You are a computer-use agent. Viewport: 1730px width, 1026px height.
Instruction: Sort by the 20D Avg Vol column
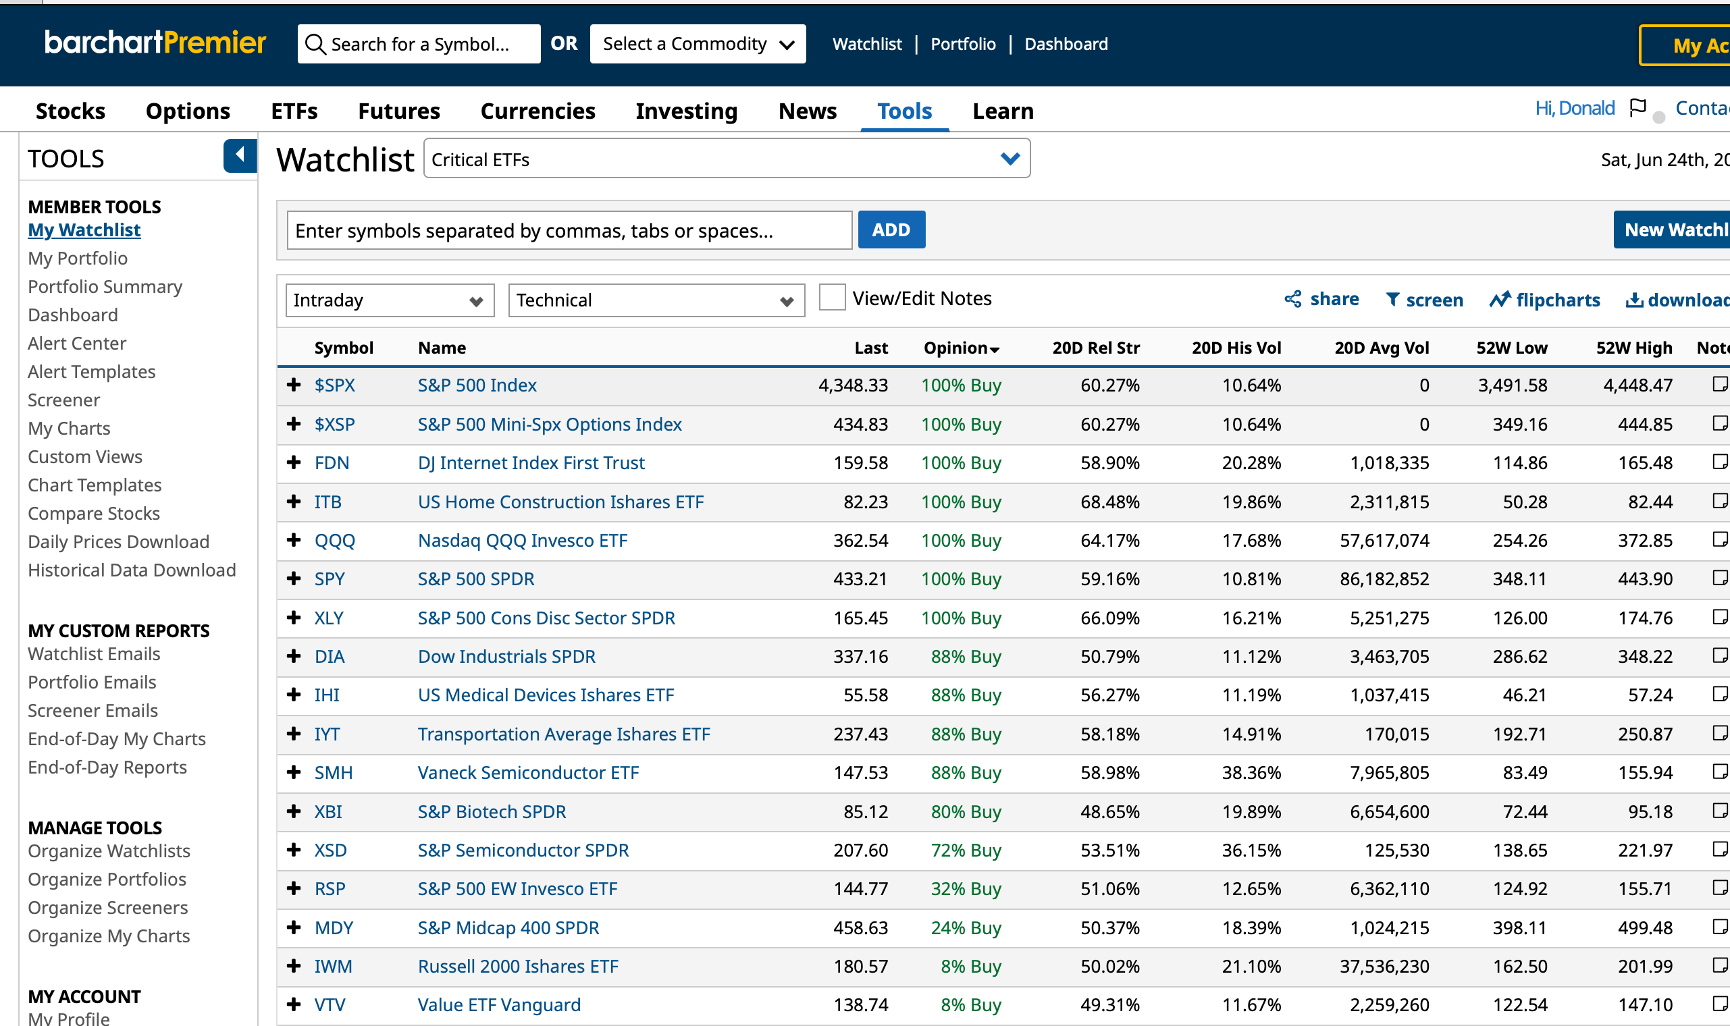1381,348
